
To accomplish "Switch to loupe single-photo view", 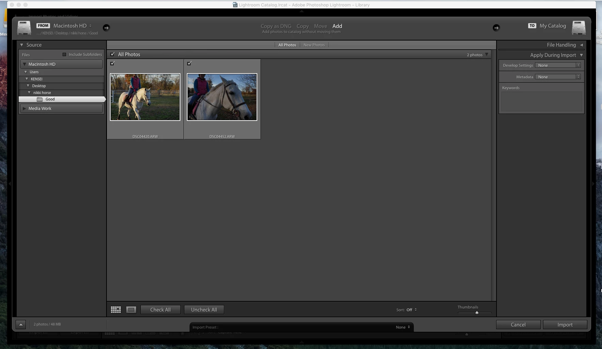I will (x=131, y=310).
